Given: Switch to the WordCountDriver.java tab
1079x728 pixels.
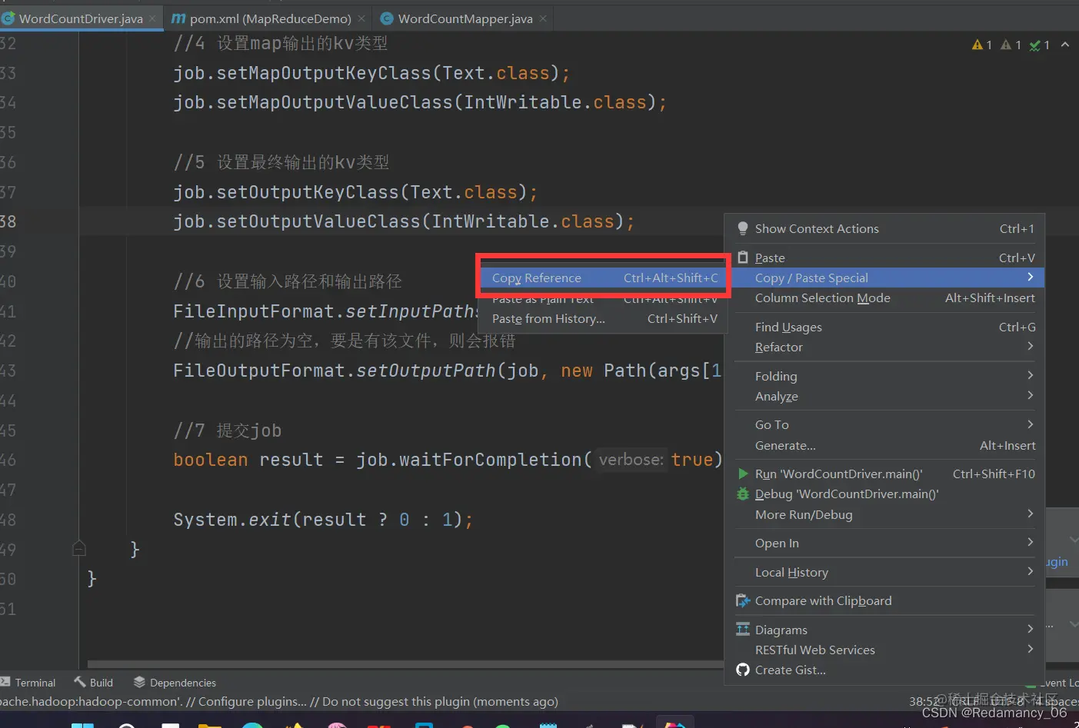Looking at the screenshot, I should click(x=81, y=18).
